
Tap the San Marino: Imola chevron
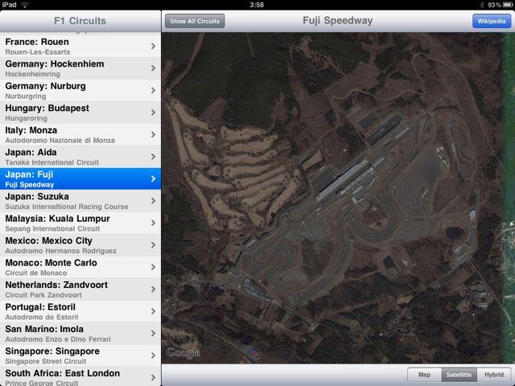pyautogui.click(x=154, y=334)
